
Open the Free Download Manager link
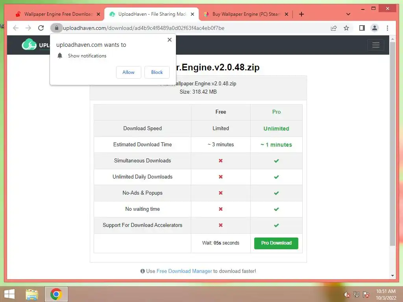[184, 271]
